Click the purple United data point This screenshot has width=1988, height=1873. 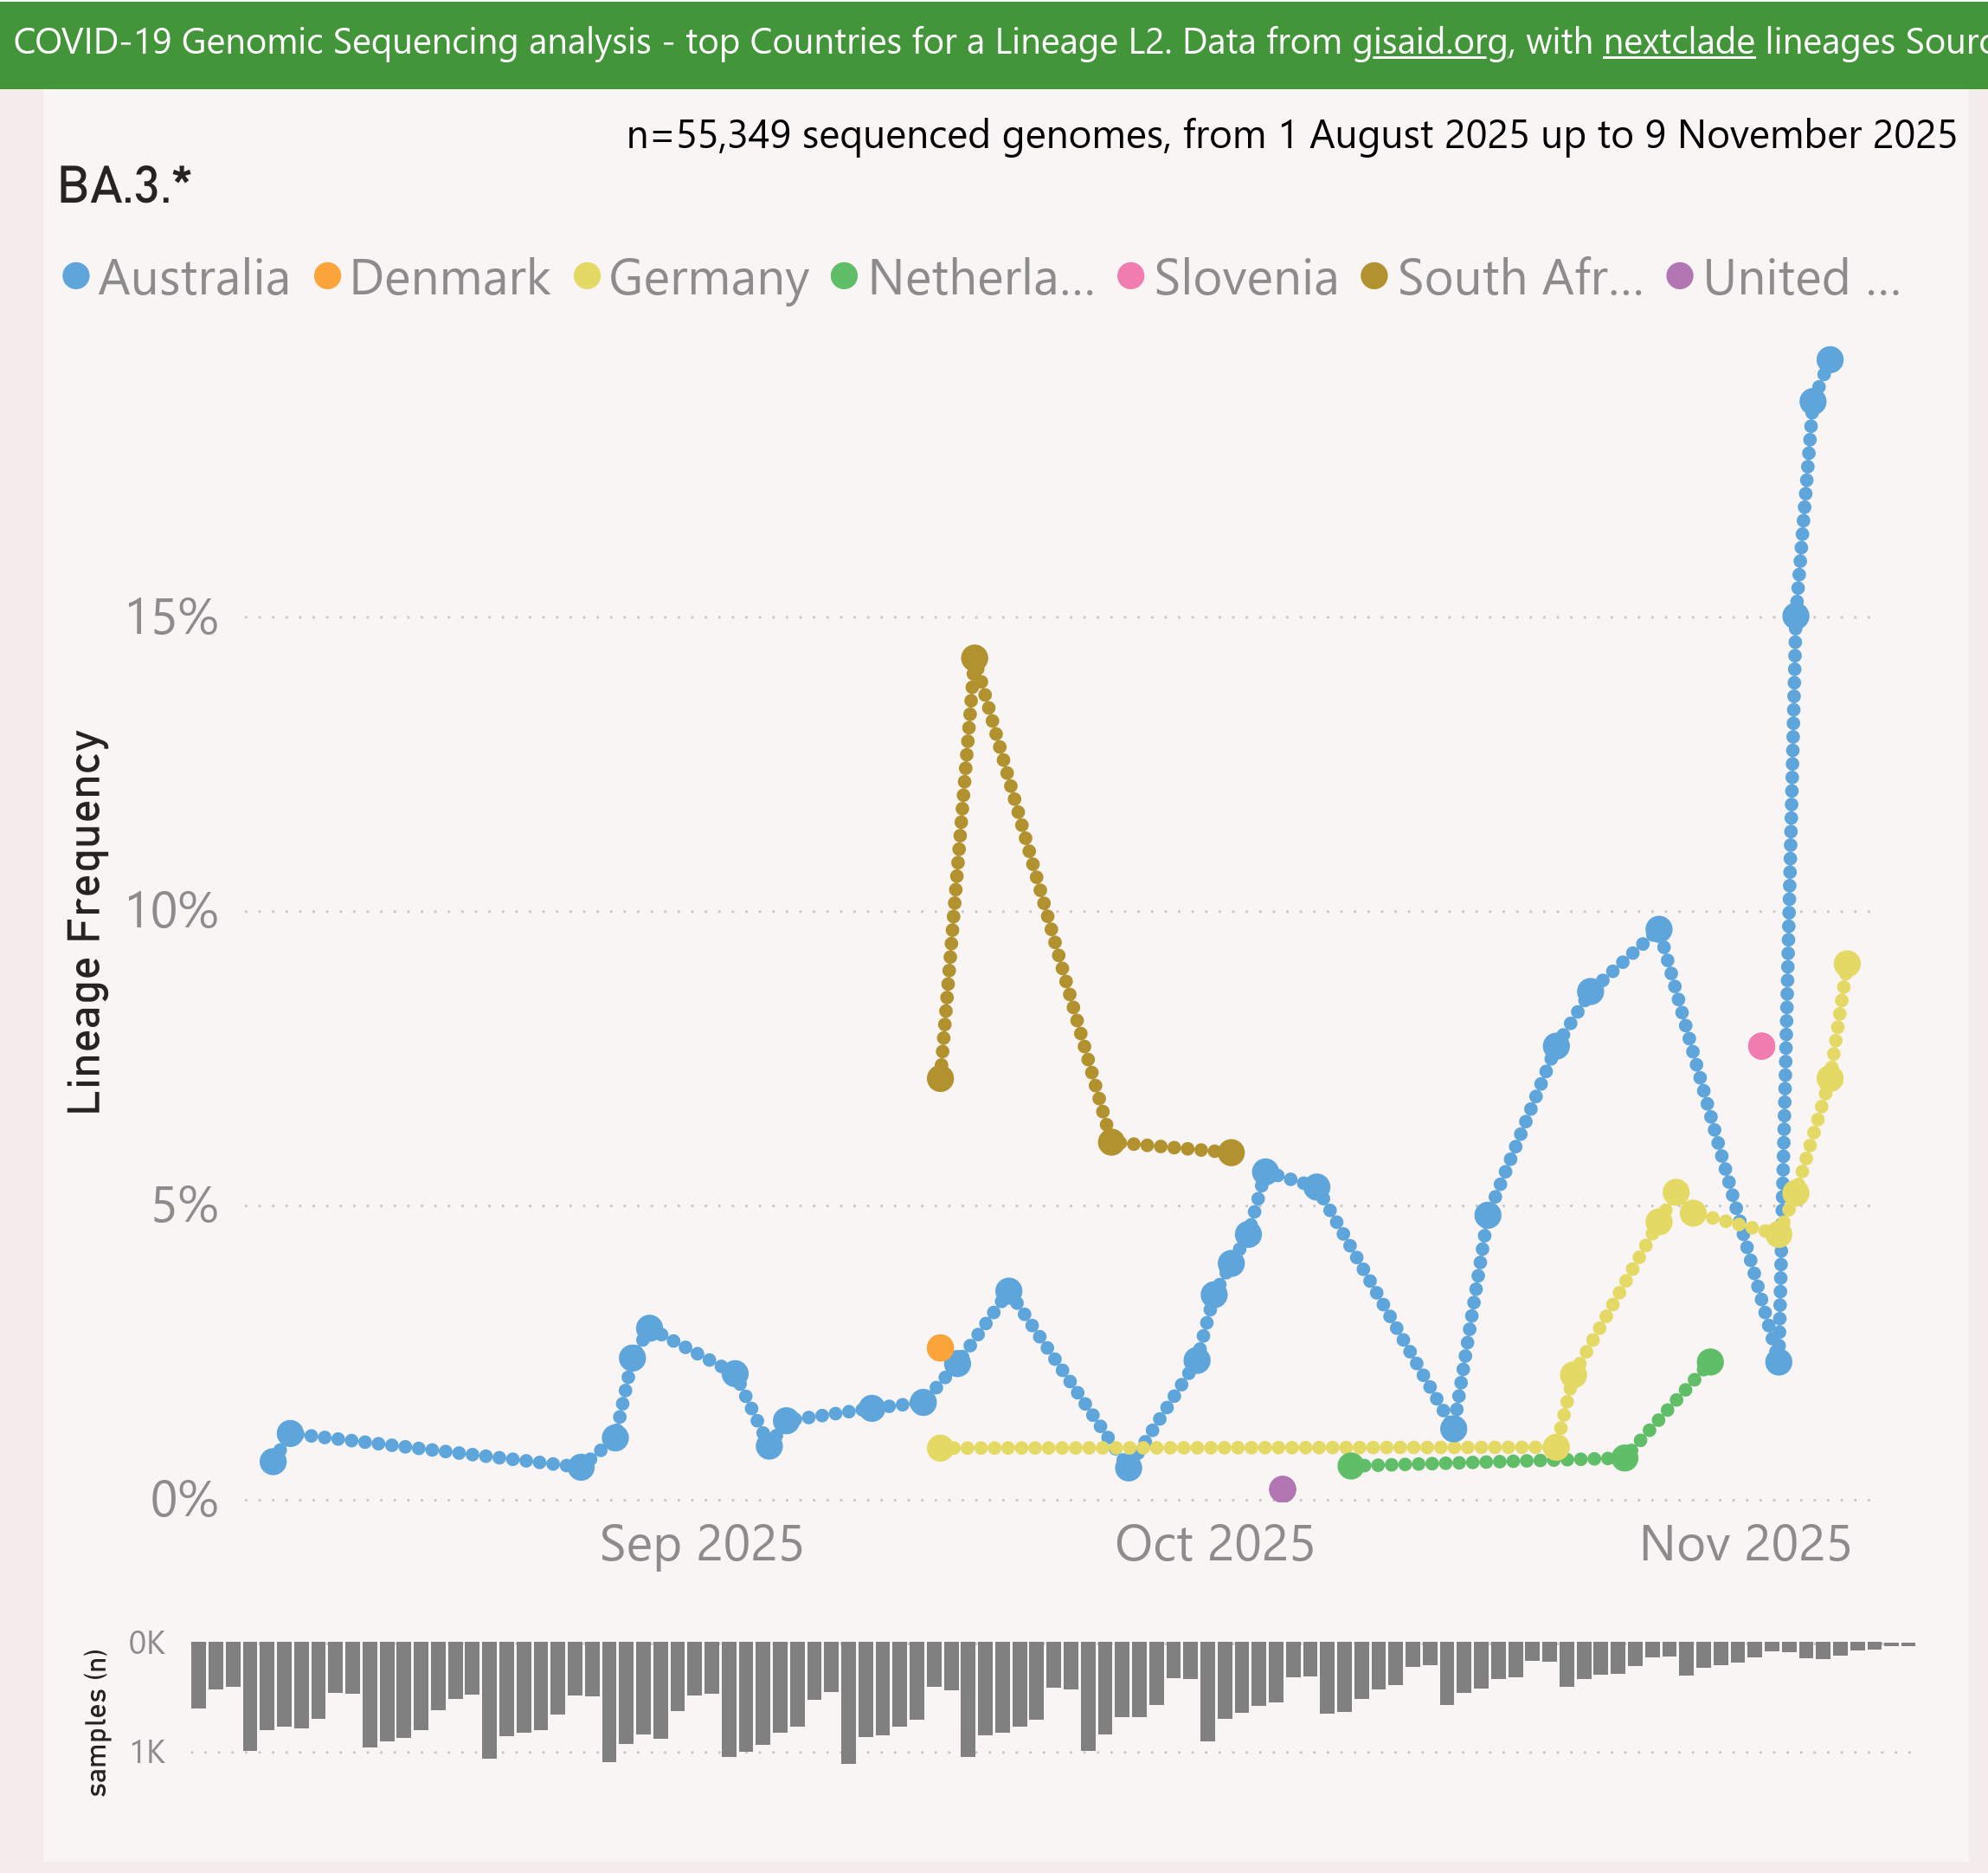click(x=1282, y=1489)
